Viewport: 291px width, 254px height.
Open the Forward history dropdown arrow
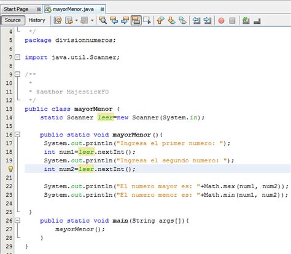click(92, 20)
